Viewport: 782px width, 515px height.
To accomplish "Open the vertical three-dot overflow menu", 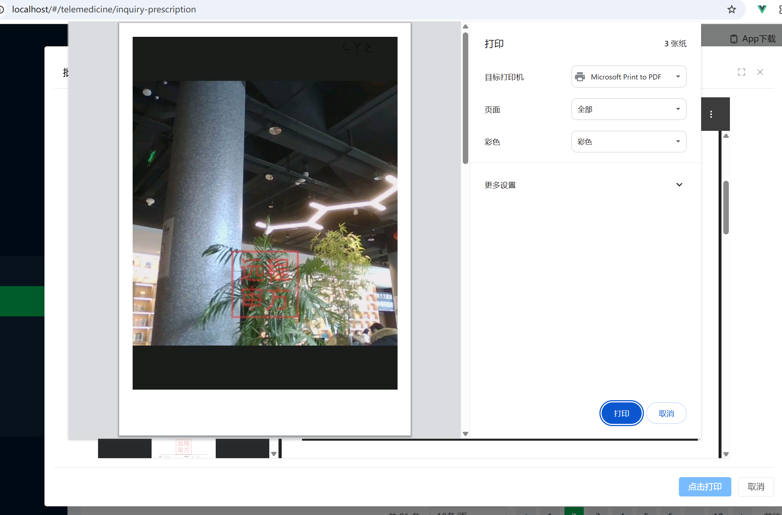I will (x=711, y=114).
